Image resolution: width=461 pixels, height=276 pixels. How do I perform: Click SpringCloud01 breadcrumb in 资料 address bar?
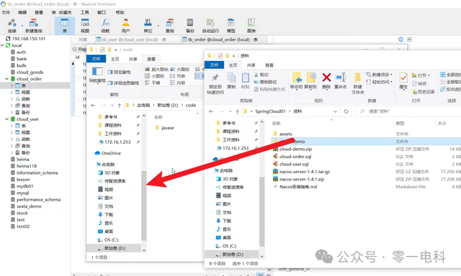pyautogui.click(x=270, y=111)
